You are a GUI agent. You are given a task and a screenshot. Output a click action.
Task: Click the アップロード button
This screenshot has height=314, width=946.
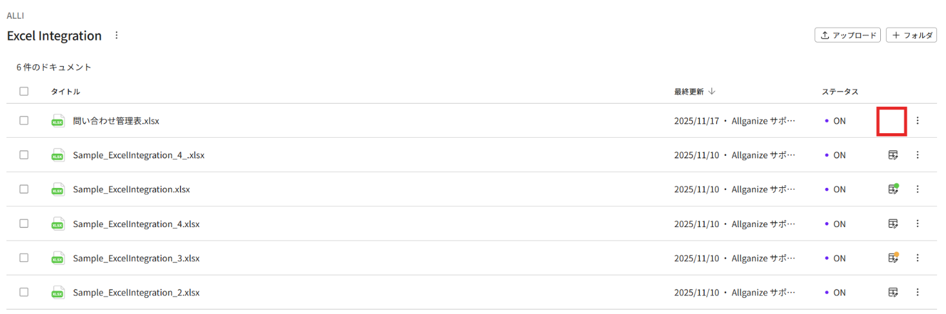847,35
